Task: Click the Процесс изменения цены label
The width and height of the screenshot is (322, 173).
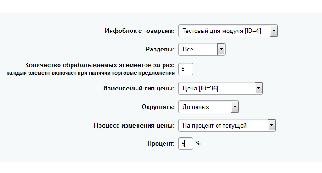Action: (x=134, y=125)
